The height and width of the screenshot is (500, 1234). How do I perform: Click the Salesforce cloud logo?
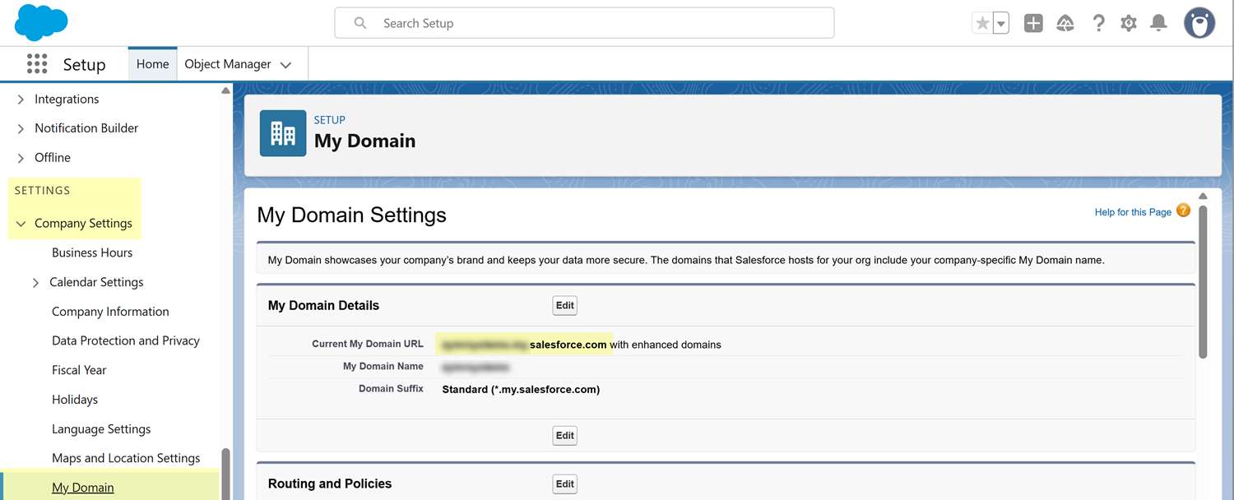coord(40,22)
